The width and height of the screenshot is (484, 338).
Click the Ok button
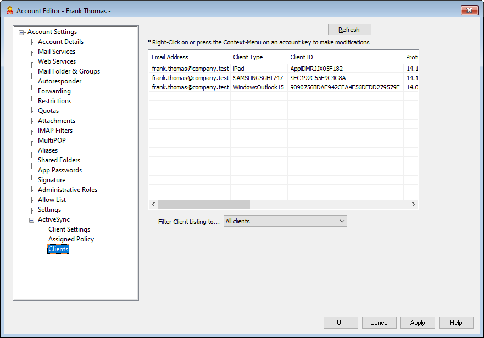[341, 323]
